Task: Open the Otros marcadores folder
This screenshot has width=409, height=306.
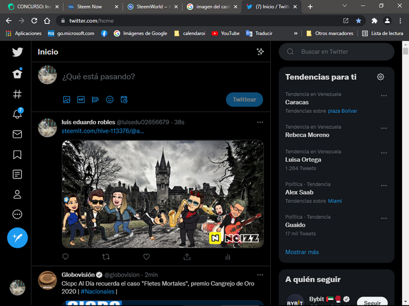Action: coord(330,33)
